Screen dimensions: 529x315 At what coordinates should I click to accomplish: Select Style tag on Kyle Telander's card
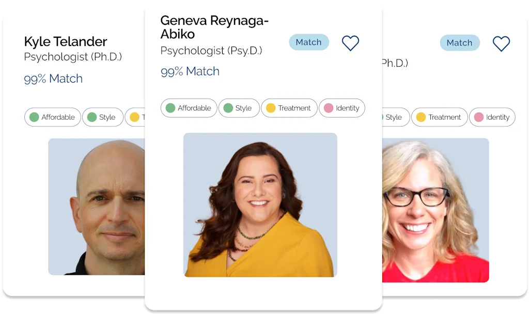[x=102, y=117]
